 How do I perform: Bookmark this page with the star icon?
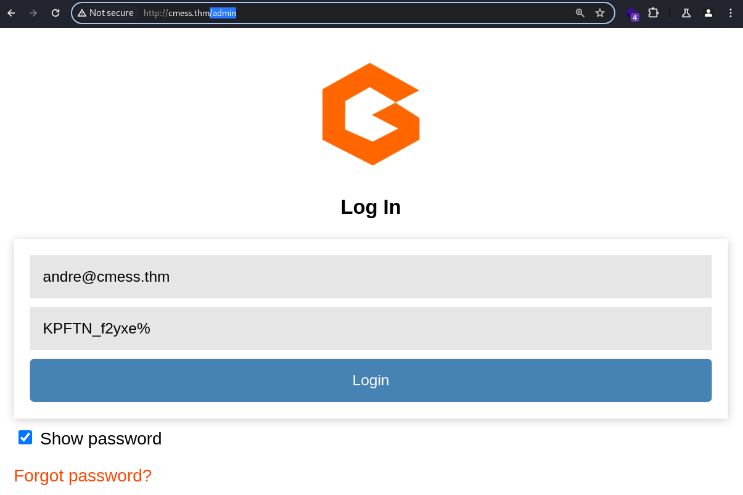[x=600, y=13]
